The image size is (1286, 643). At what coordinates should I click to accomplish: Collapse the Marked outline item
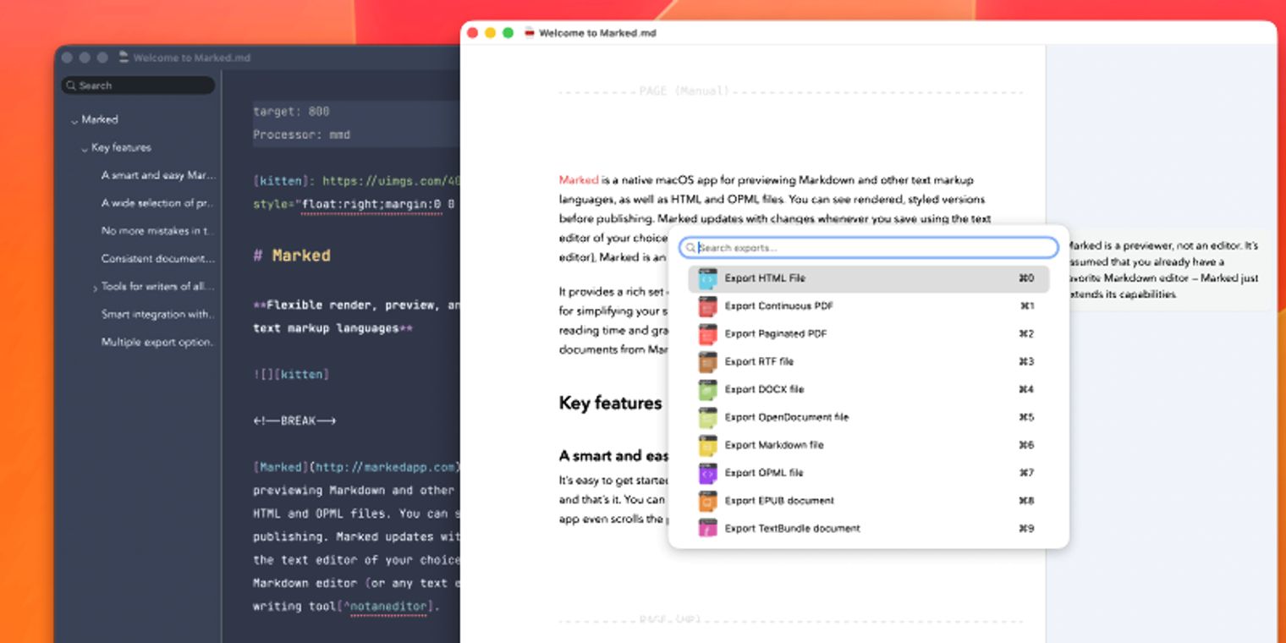(x=74, y=121)
